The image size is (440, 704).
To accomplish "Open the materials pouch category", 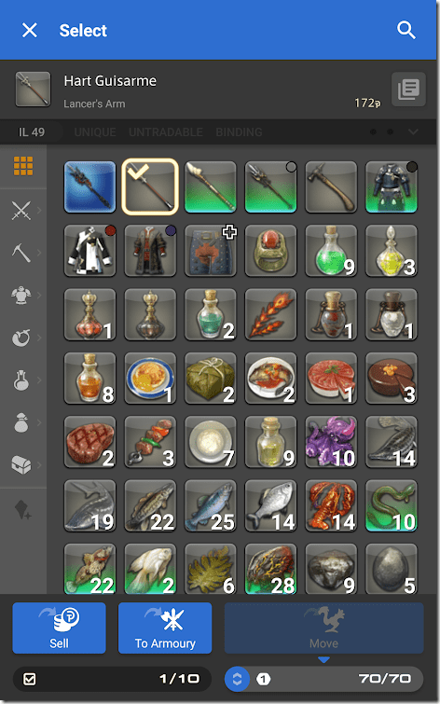I will tap(21, 422).
